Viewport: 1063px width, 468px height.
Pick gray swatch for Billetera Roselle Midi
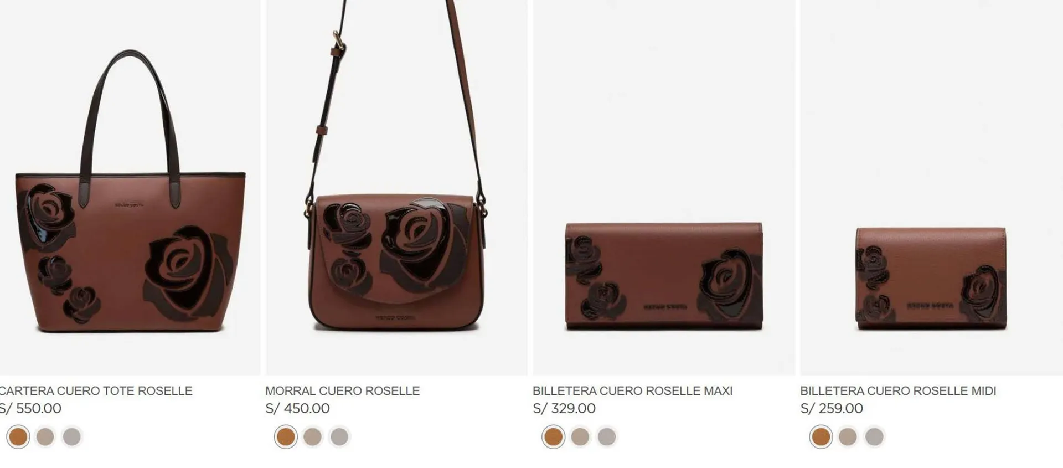click(874, 437)
